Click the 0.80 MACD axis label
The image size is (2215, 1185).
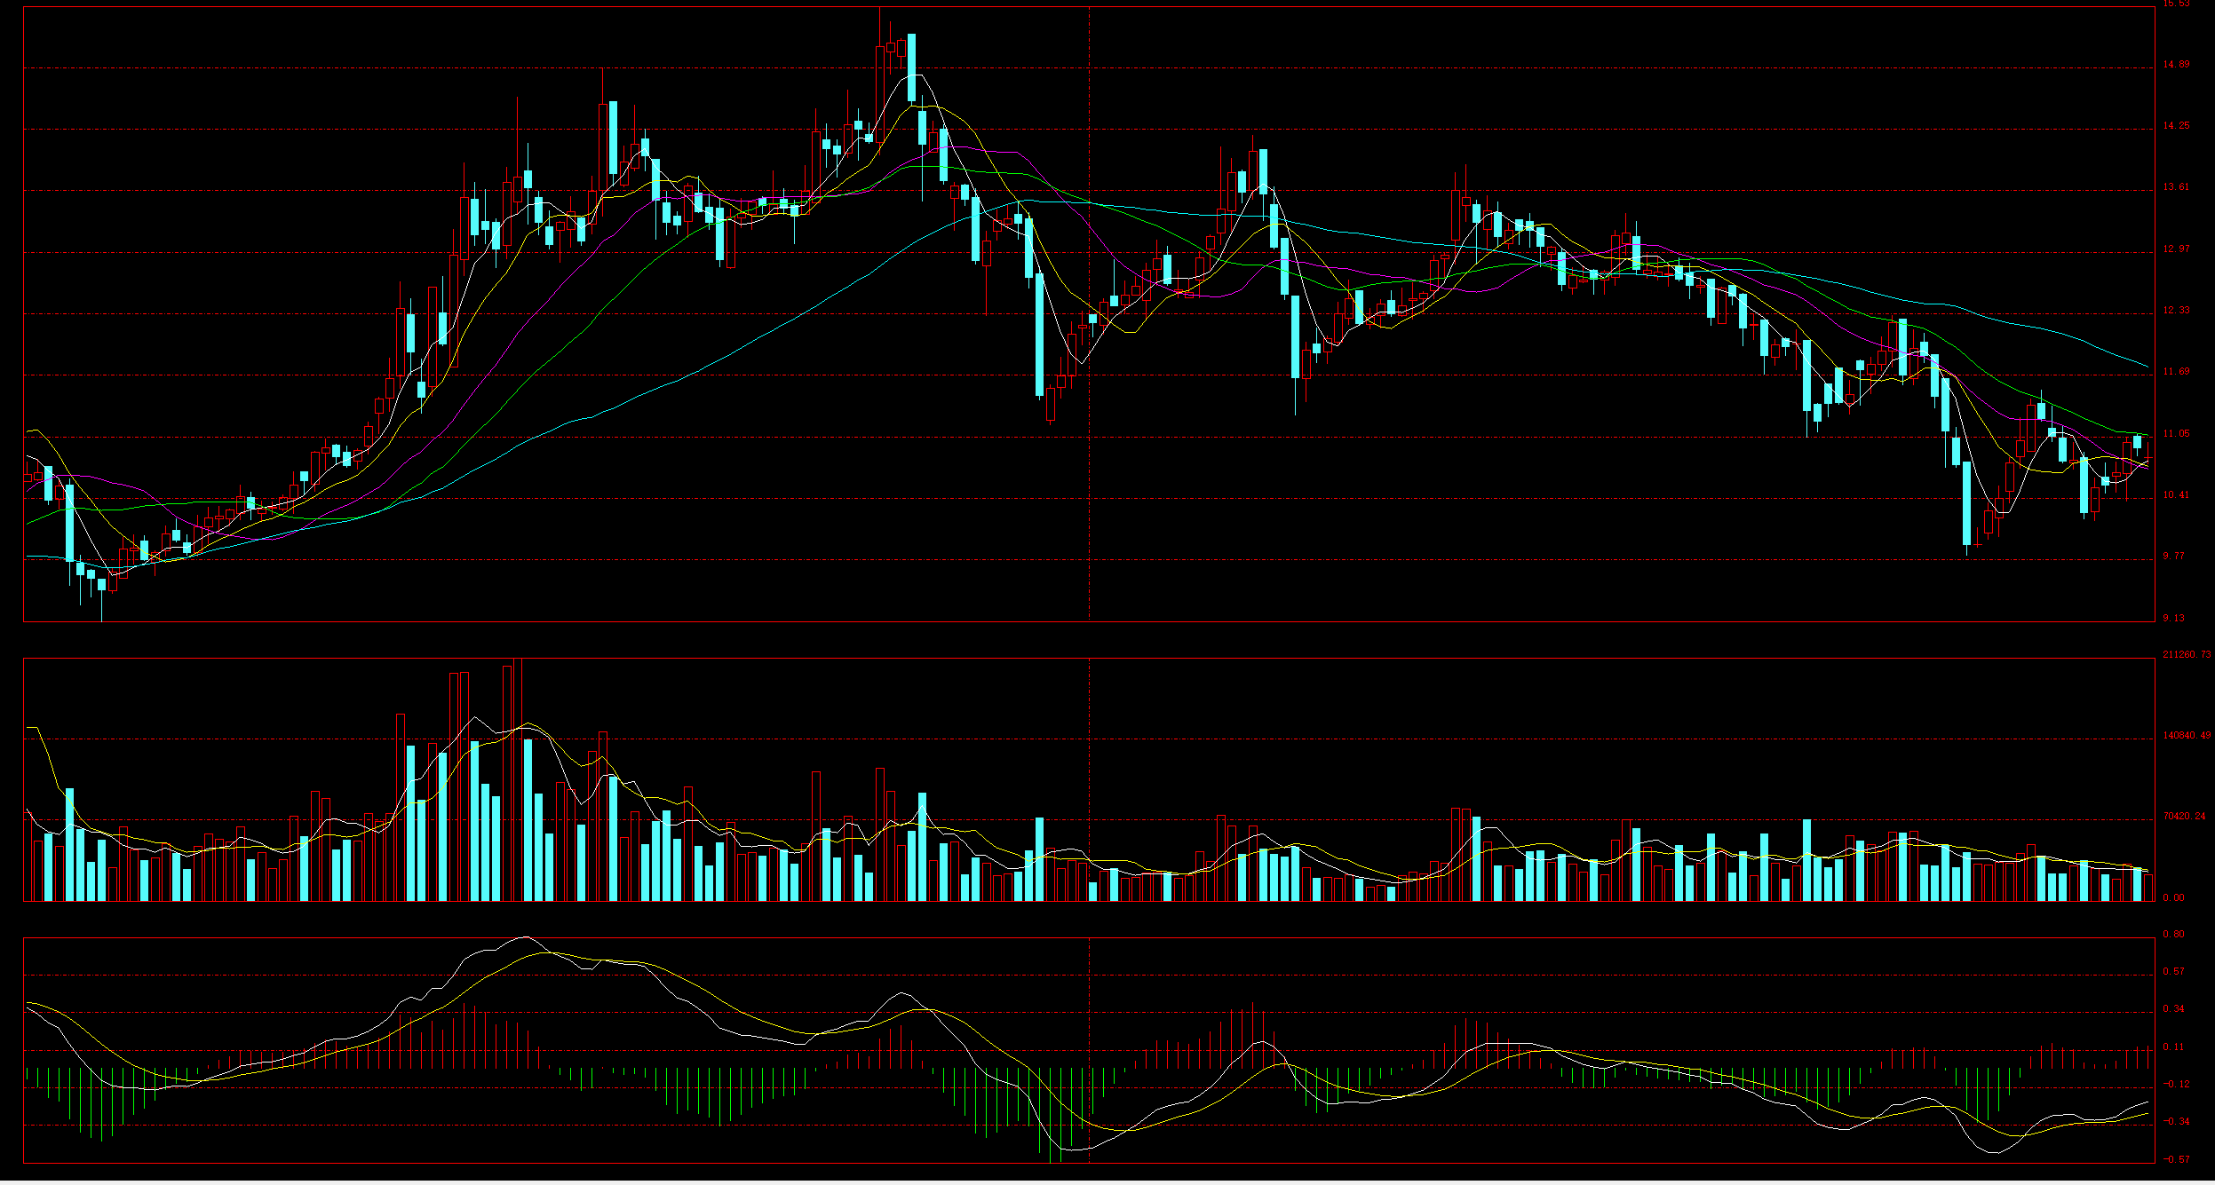tap(2173, 935)
